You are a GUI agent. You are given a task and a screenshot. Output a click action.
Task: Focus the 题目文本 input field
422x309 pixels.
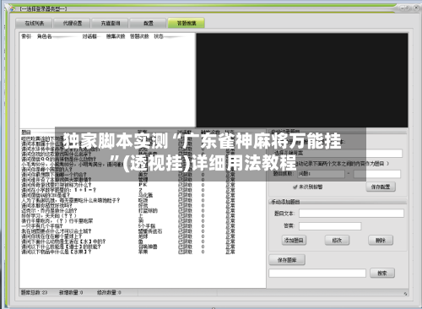click(351, 214)
